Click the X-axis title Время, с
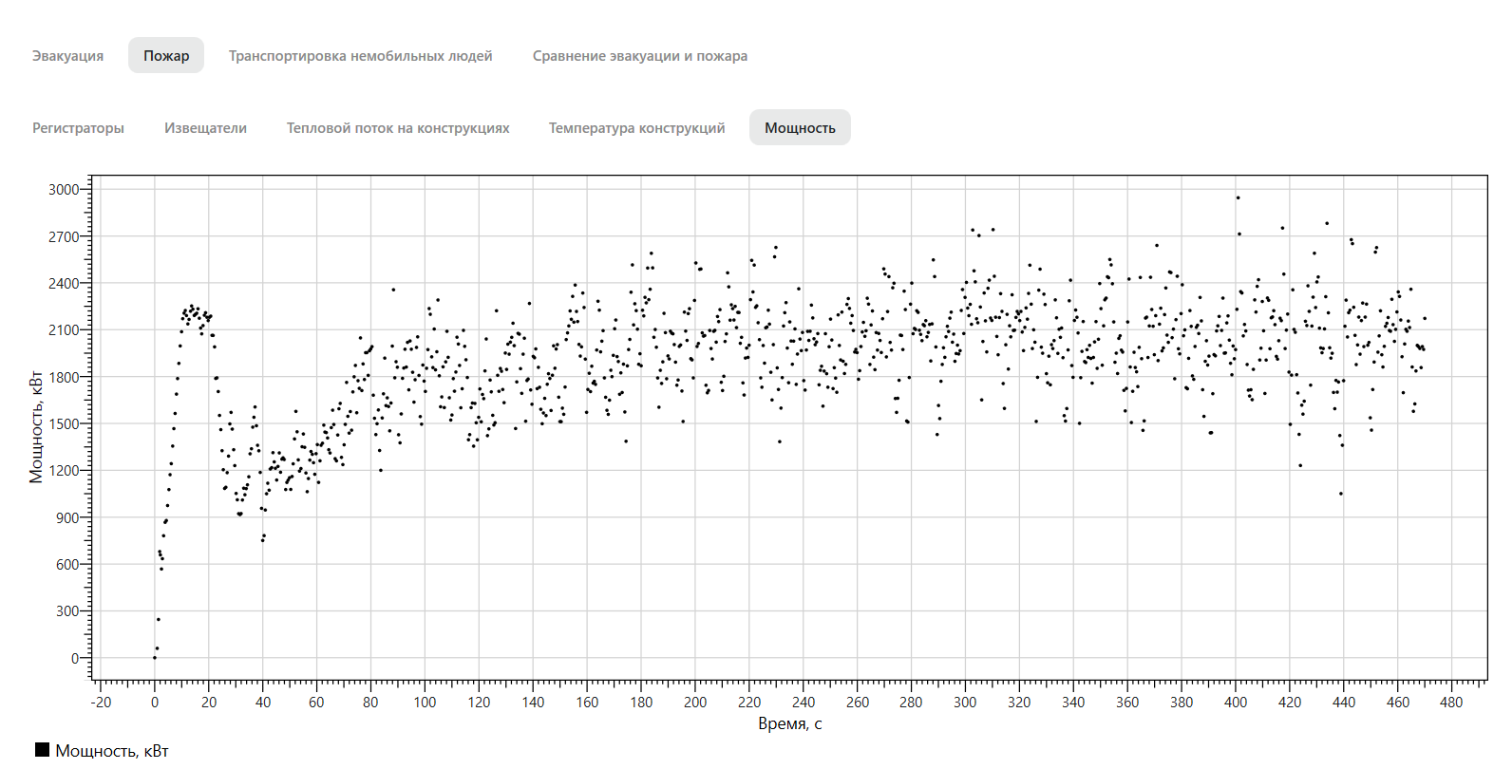Image resolution: width=1494 pixels, height=769 pixels. tap(790, 724)
